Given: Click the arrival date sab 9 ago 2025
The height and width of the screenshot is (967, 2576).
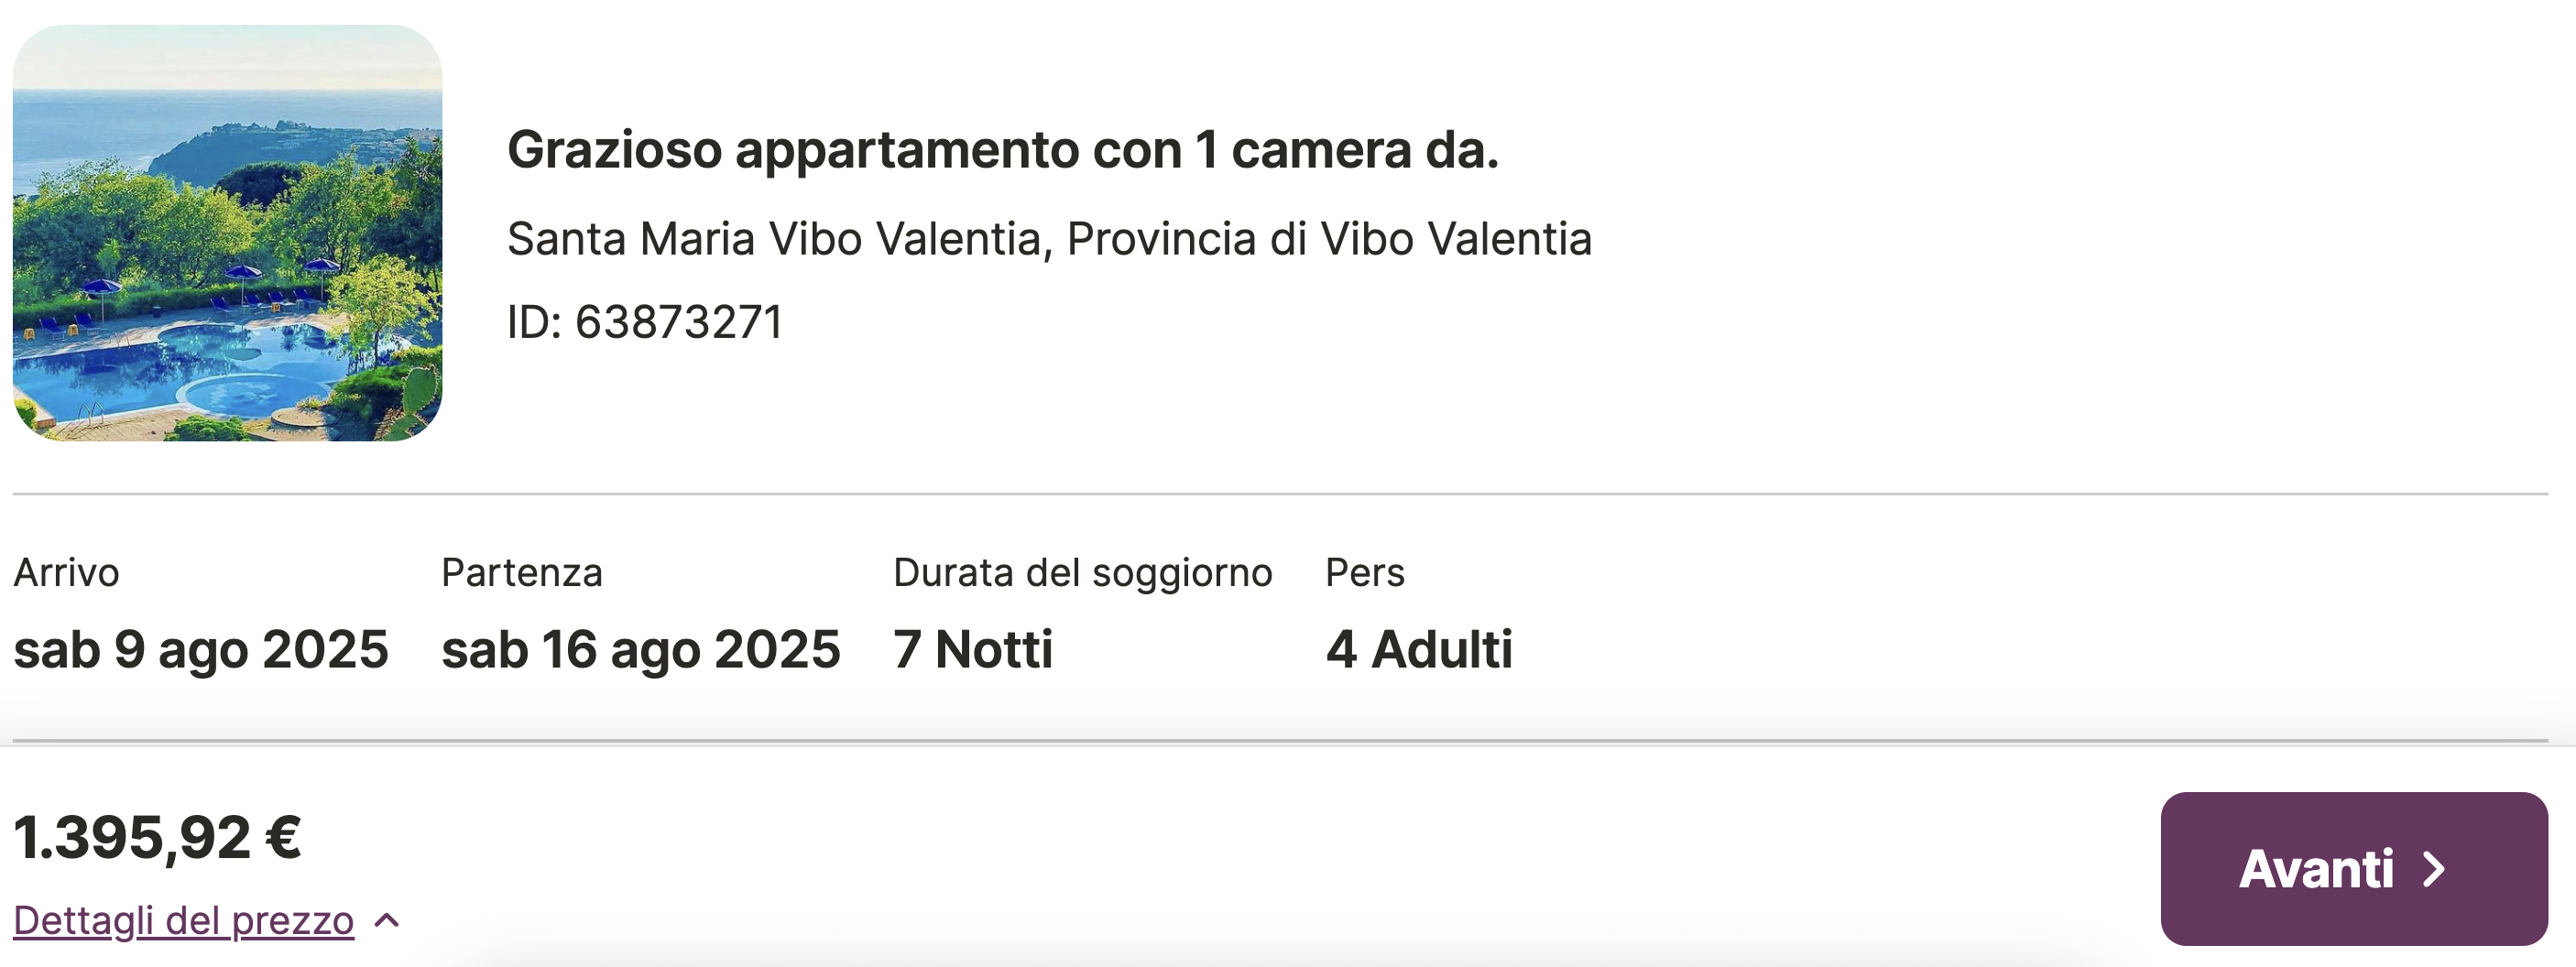Looking at the screenshot, I should coord(201,650).
